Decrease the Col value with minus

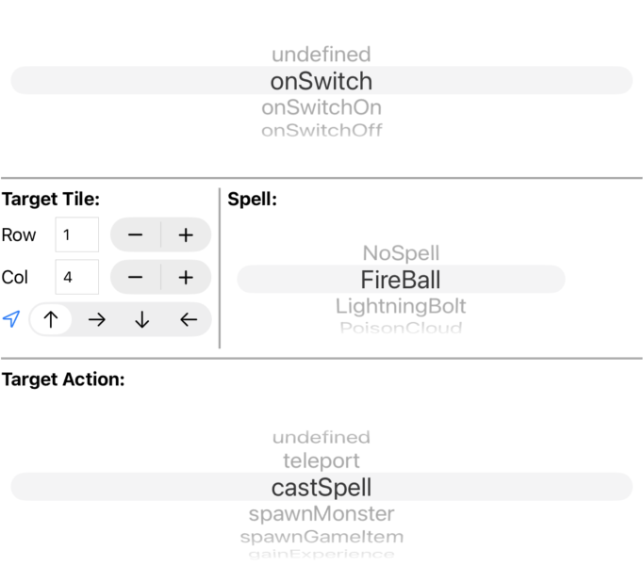pyautogui.click(x=136, y=277)
